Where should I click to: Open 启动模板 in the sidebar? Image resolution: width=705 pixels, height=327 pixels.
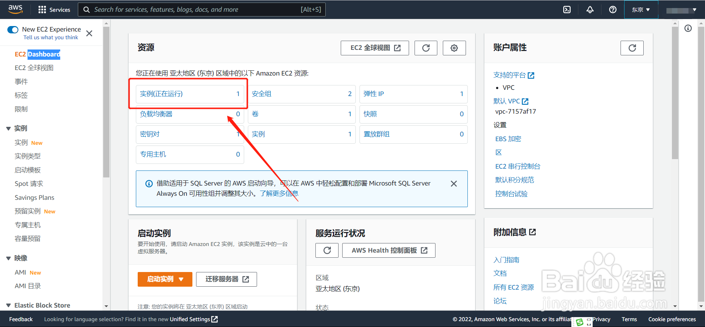pyautogui.click(x=28, y=170)
